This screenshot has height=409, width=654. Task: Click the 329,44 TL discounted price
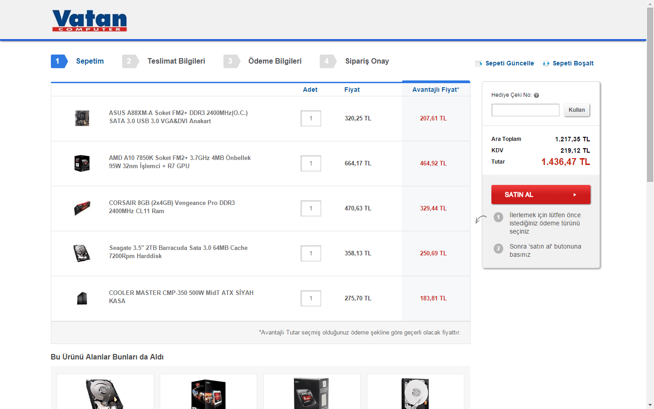click(433, 209)
